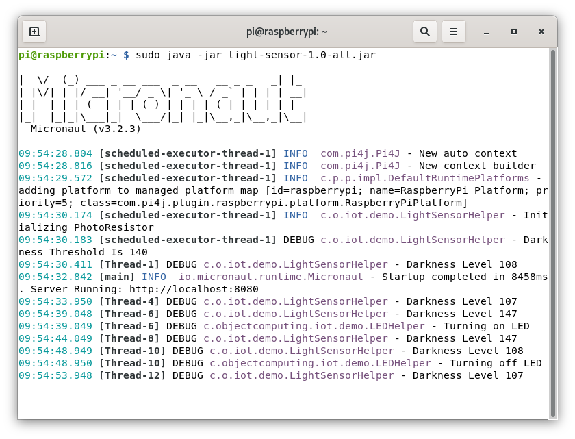Click timestamp 09:54:39.048
The height and width of the screenshot is (439, 575).
(x=55, y=314)
